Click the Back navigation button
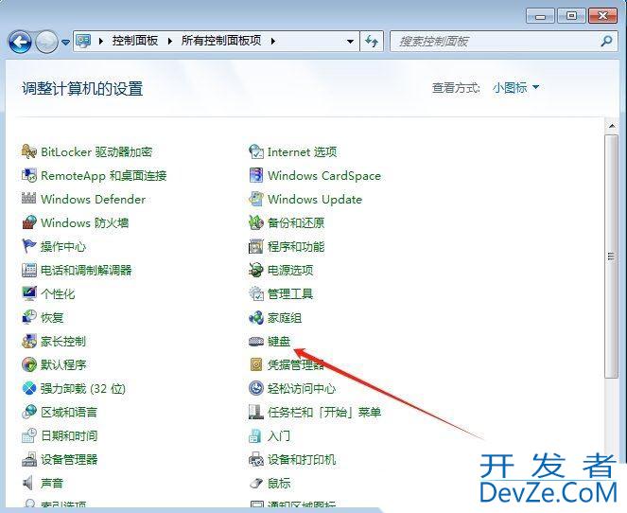The image size is (627, 513). [x=20, y=42]
